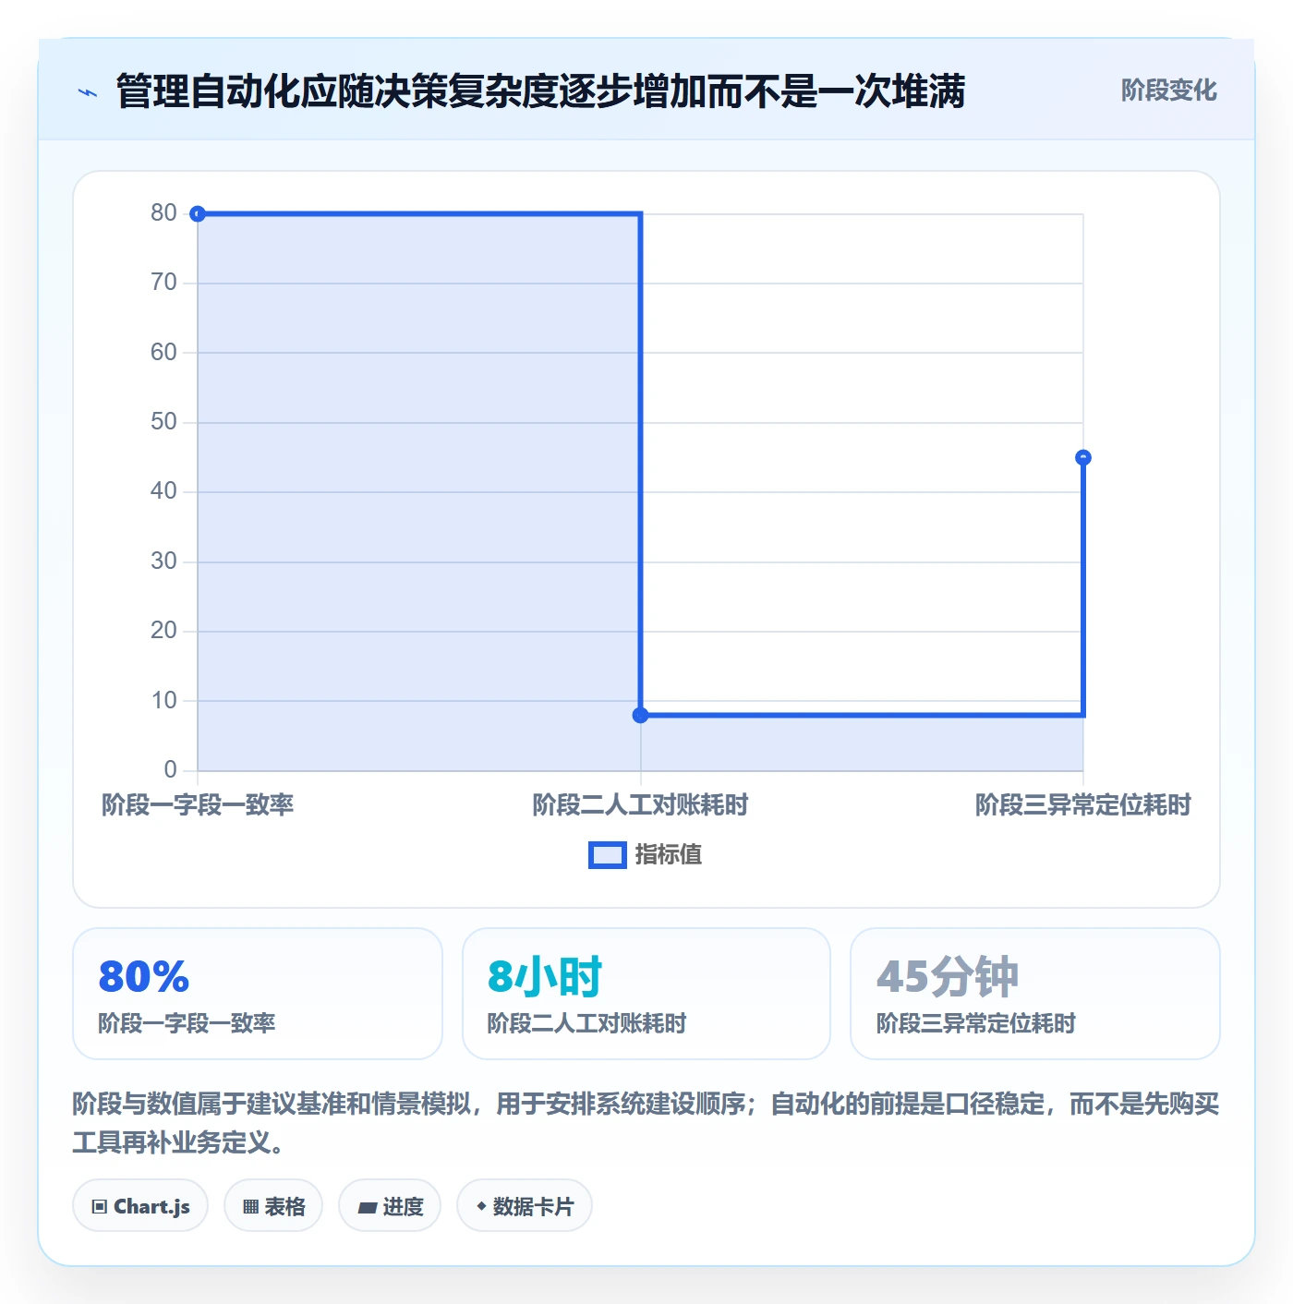Viewport: 1293px width, 1304px height.
Task: Select the data point at value 45
Action: click(1083, 458)
